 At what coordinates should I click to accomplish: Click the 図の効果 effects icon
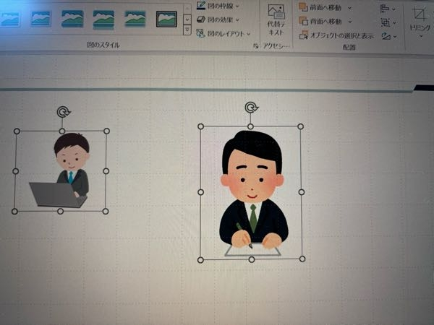201,19
